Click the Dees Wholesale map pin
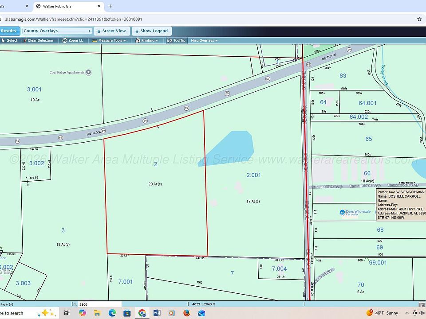The height and width of the screenshot is (319, 426). click(342, 213)
